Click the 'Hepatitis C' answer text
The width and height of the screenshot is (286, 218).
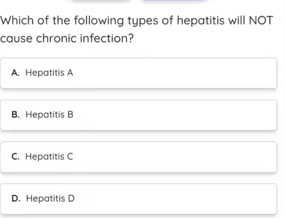[49, 157]
